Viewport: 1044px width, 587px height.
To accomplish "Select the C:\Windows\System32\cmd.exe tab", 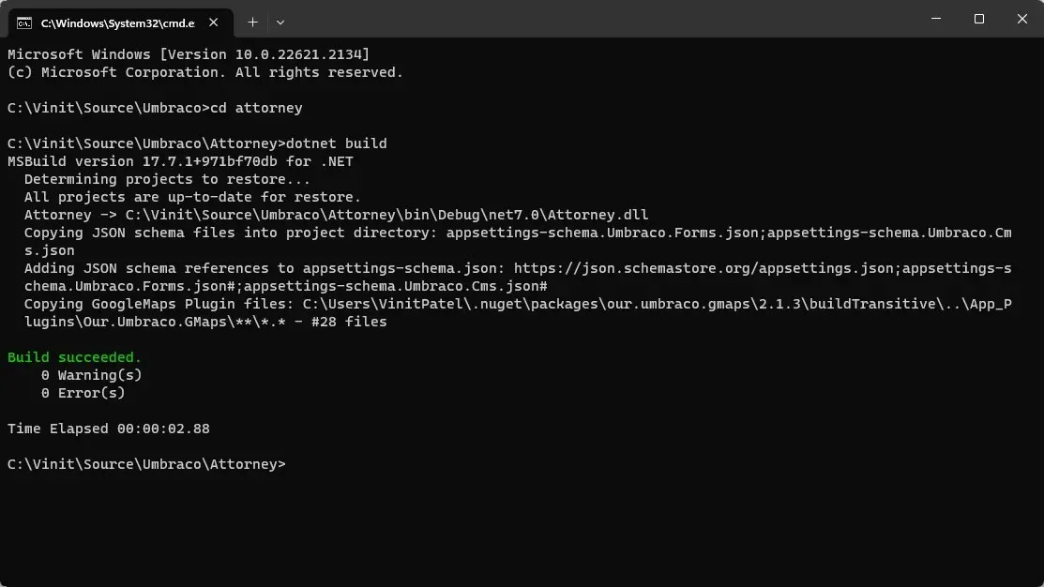I will tap(117, 22).
